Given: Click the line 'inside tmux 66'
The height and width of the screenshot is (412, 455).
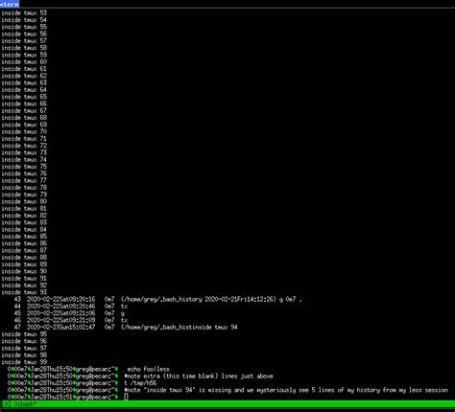Looking at the screenshot, I should 24,103.
